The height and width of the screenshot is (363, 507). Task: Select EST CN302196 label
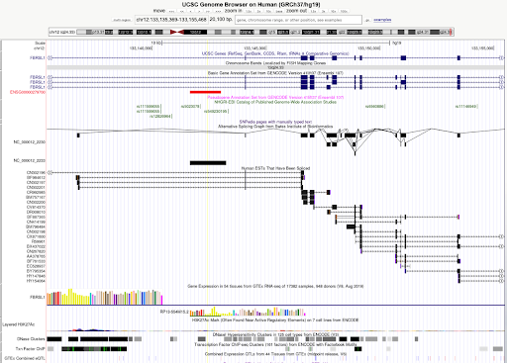tap(36, 173)
